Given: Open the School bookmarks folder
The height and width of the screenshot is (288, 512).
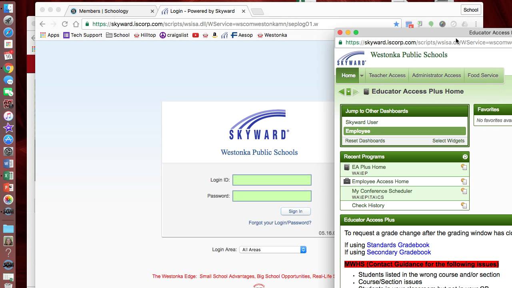Looking at the screenshot, I should [118, 35].
